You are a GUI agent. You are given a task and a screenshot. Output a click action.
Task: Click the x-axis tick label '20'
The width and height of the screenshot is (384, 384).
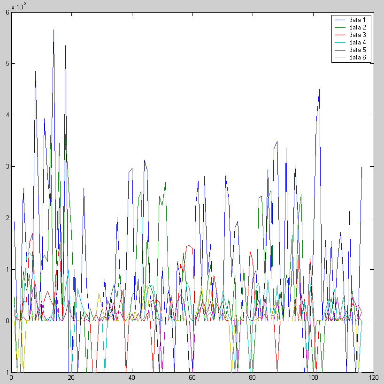pos(71,378)
